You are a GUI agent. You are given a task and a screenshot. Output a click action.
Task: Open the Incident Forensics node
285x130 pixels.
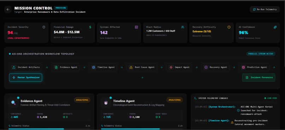tap(258, 78)
